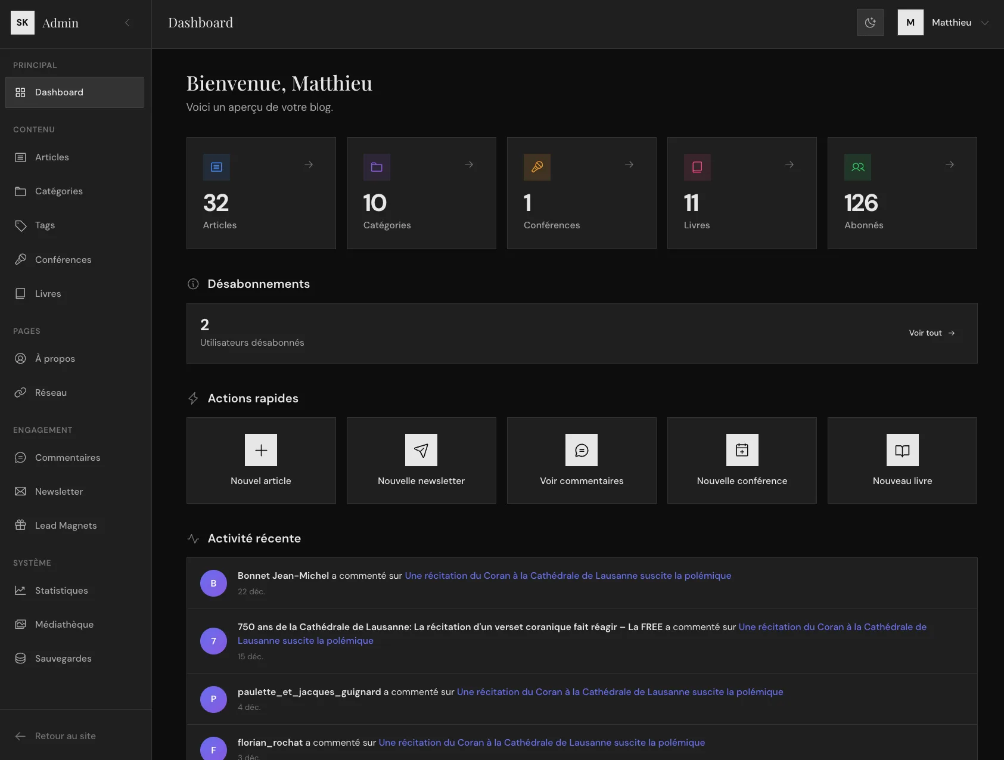Click Voir tout for désabonnements
Viewport: 1004px width, 760px height.
931,333
